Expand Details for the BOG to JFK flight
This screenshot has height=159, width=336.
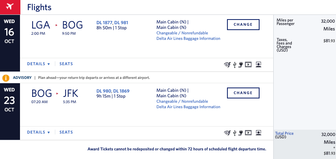(x=38, y=132)
